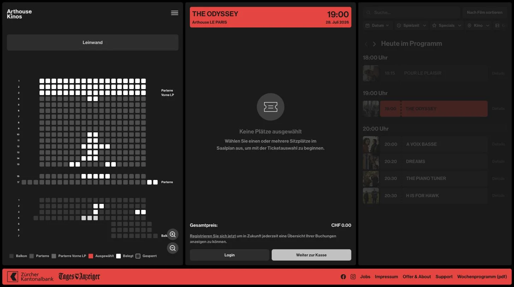Zoom in on the seating plan
514x287 pixels.
pyautogui.click(x=173, y=234)
